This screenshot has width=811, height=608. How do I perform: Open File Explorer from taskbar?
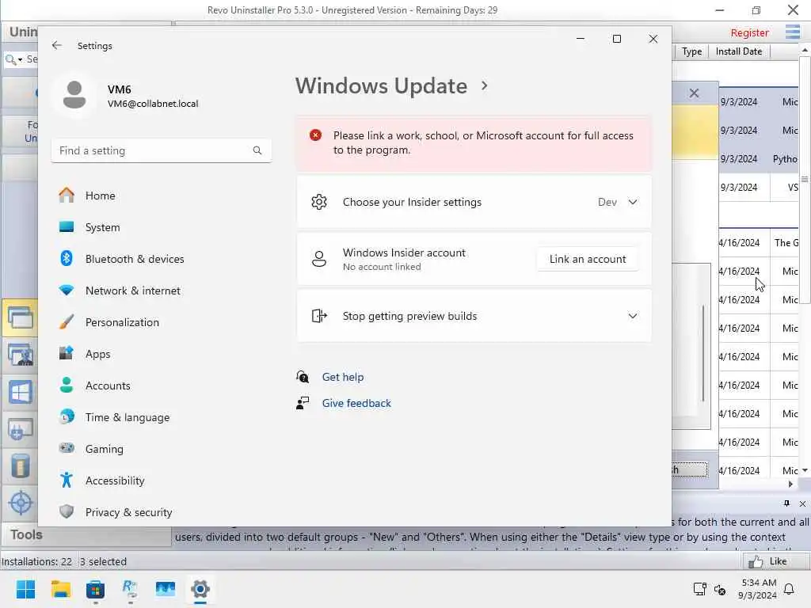pos(60,589)
